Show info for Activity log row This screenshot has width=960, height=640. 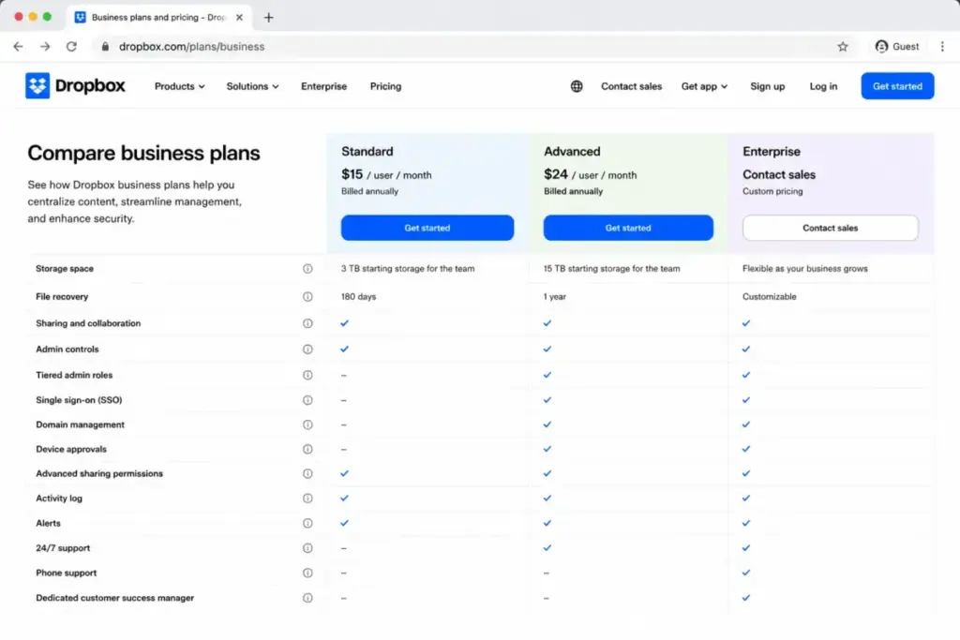(x=307, y=499)
